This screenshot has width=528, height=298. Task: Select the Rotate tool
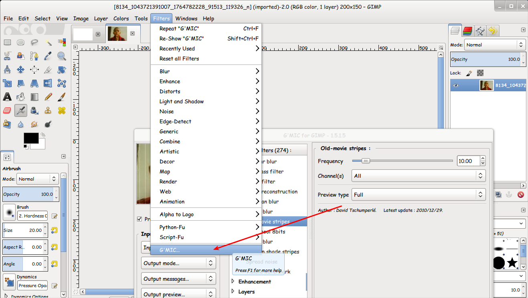62,69
